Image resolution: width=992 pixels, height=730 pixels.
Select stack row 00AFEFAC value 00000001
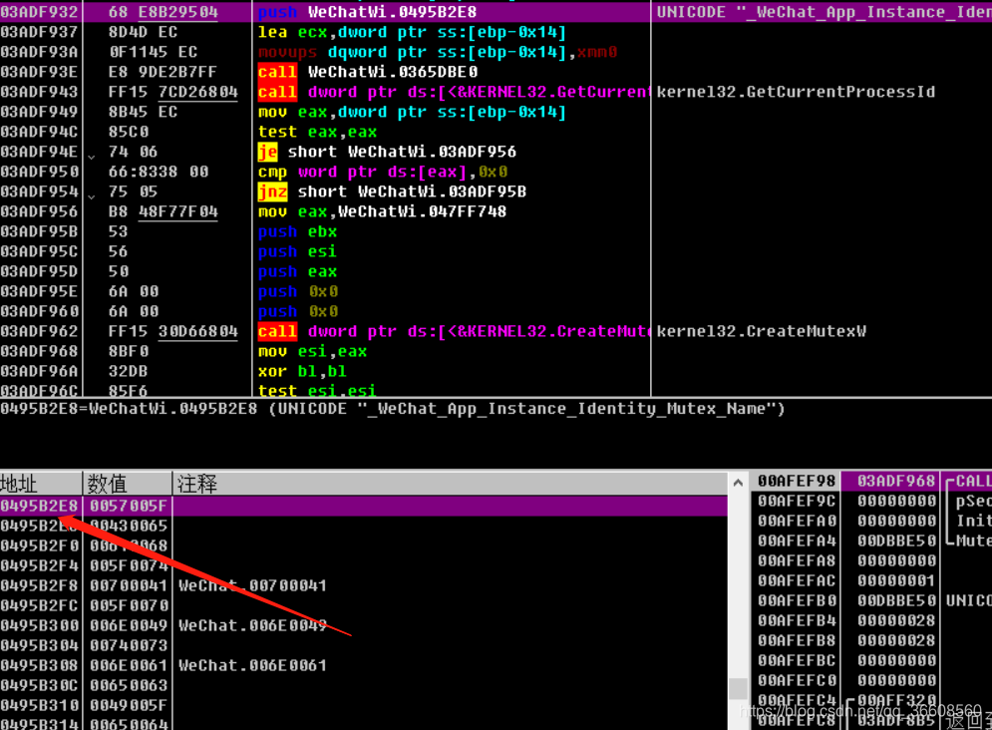click(x=871, y=580)
